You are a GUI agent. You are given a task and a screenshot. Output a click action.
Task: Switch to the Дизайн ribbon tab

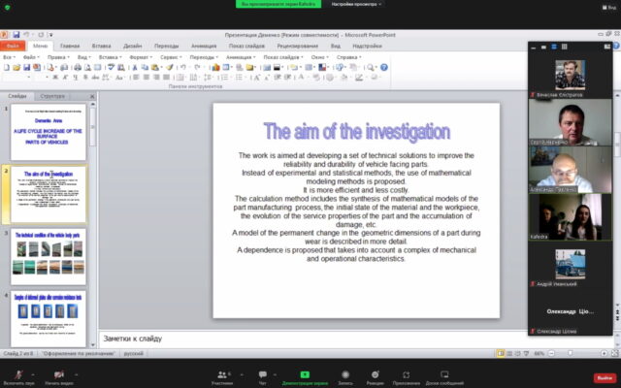click(133, 46)
